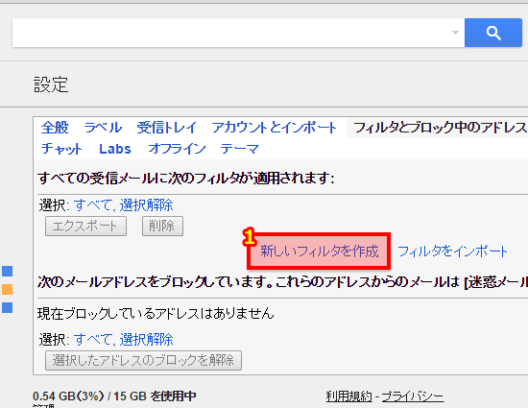Open the ラベル settings tab
528x408 pixels.
[103, 128]
